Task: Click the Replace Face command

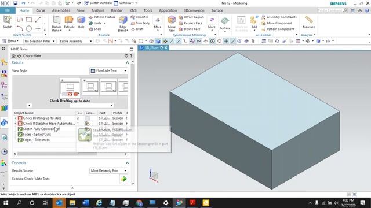Action: [x=191, y=23]
